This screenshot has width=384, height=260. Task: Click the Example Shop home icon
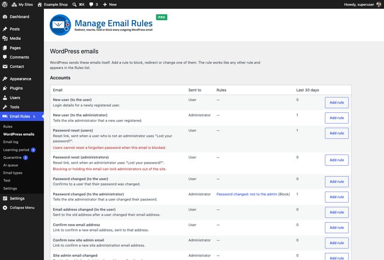coord(39,4)
